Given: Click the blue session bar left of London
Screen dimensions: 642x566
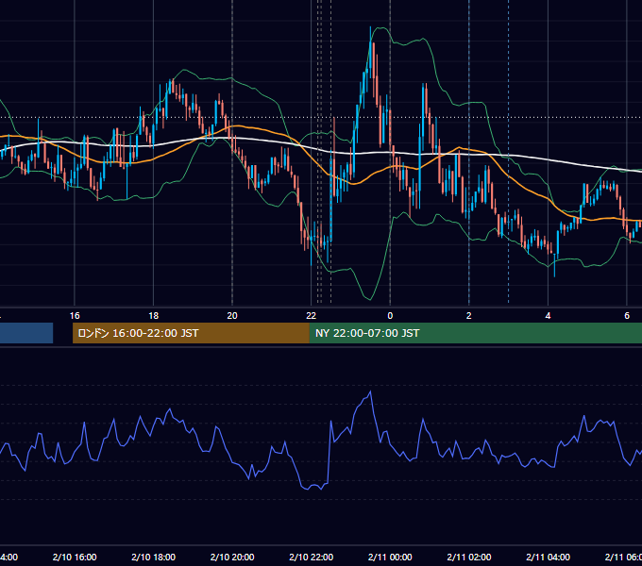Looking at the screenshot, I should click(x=26, y=333).
